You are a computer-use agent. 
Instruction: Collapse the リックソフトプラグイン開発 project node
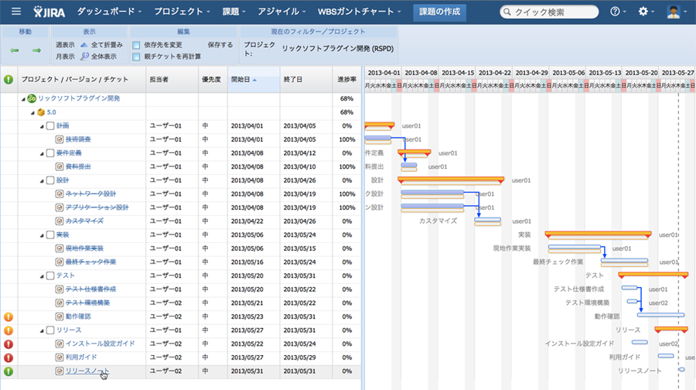coord(23,100)
